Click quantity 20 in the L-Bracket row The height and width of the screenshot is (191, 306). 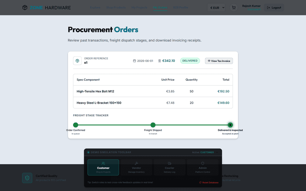191,103
